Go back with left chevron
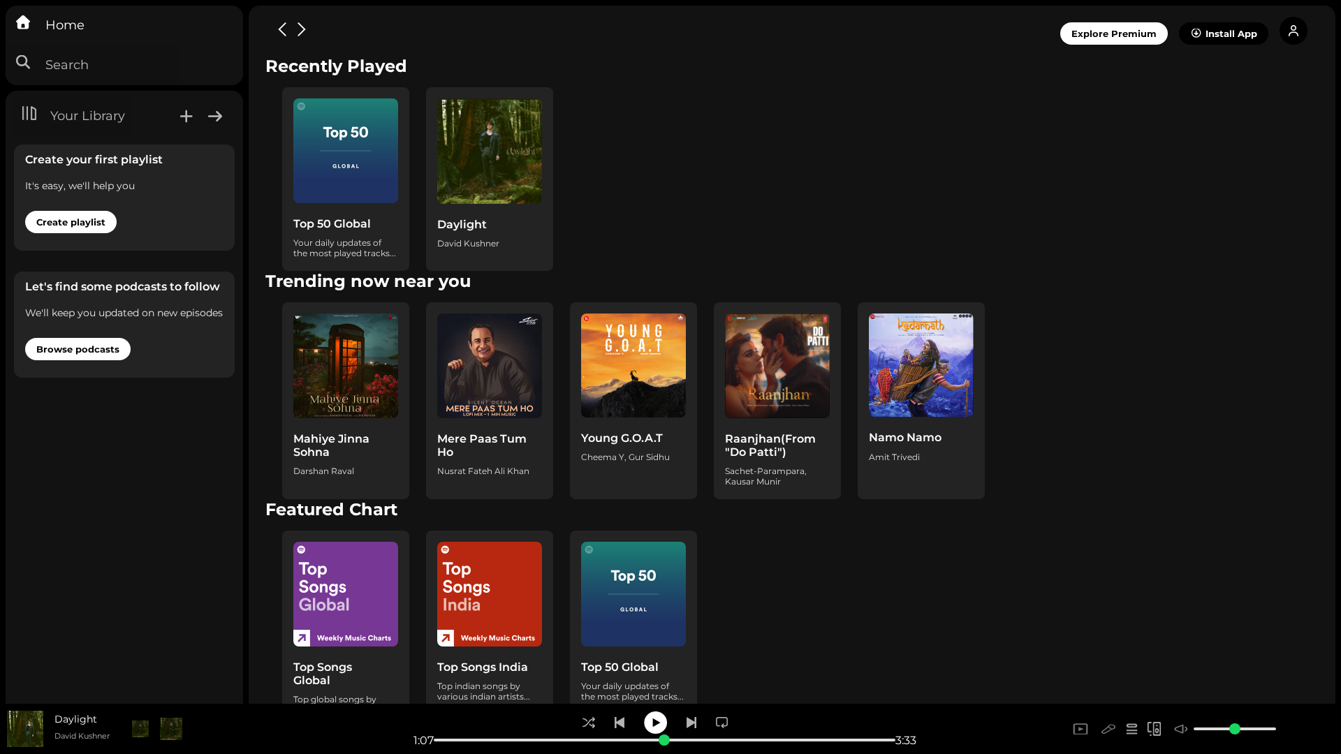This screenshot has height=754, width=1341. pyautogui.click(x=282, y=29)
